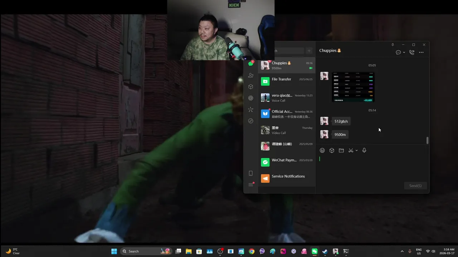Open the 谭建峰 (山峰) conversation
The image size is (458, 257).
coord(287,146)
